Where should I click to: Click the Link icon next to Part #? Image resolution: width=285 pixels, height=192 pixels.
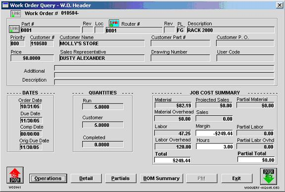click(14, 29)
